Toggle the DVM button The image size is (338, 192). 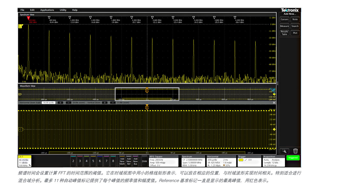pos(144,161)
